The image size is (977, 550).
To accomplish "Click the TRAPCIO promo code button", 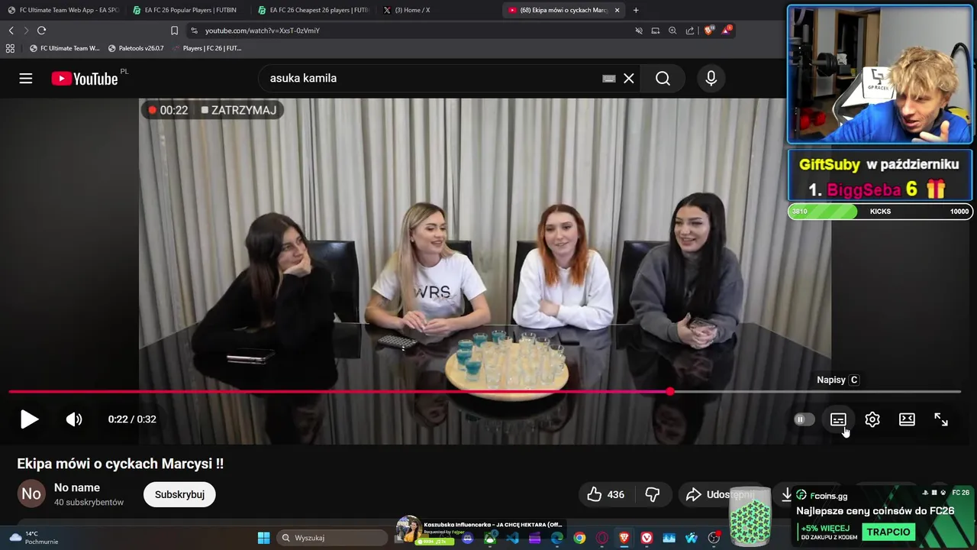I will (x=888, y=532).
